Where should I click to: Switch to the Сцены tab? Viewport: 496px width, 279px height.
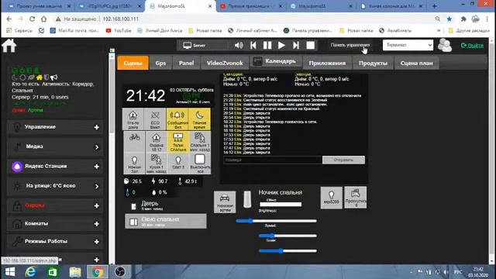pyautogui.click(x=133, y=63)
